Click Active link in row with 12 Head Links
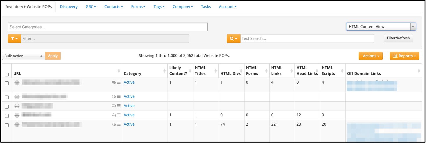Viewport: 426px width, 143px height. tap(129, 115)
